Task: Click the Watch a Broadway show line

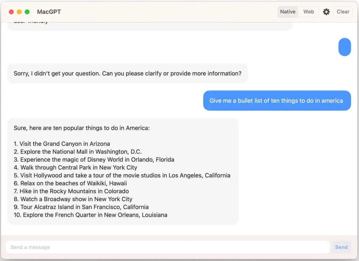Action: coord(73,199)
